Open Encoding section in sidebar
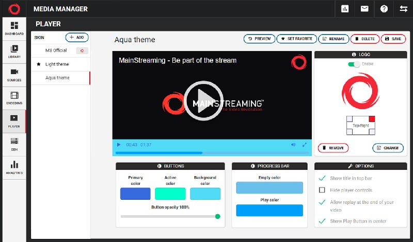This screenshot has height=242, width=413. tap(14, 98)
